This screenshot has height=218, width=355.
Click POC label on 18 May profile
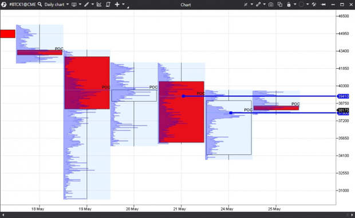59,49
